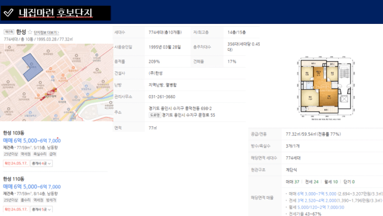Select the 전세 24 listing count
The image size is (383, 216).
(312, 182)
